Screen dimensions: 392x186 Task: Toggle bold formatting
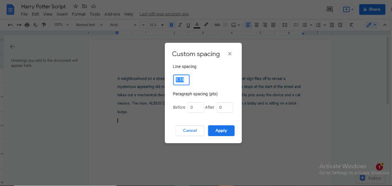pyautogui.click(x=171, y=25)
